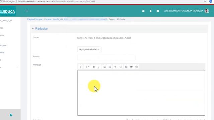Click the PerúEduca logo
The image size is (214, 120).
(8, 11)
